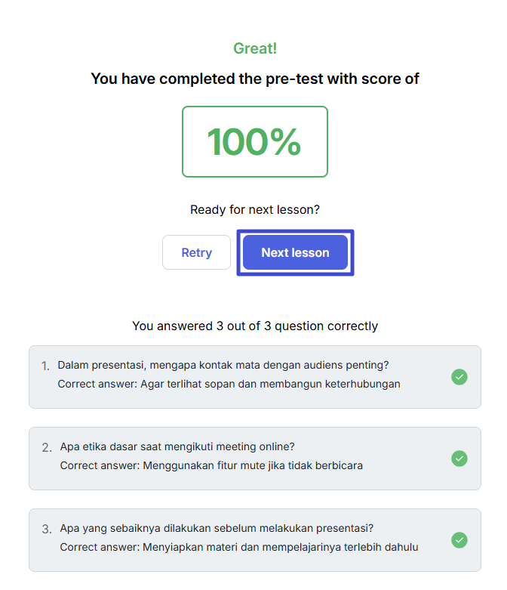Click green checkmark for question 3
The image size is (507, 590).
(459, 540)
